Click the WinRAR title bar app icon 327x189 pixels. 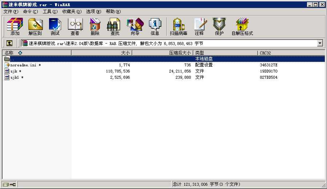(x=5, y=5)
